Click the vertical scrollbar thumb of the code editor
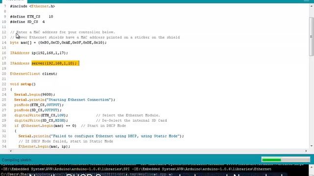The height and width of the screenshot is (176, 314). (311, 37)
